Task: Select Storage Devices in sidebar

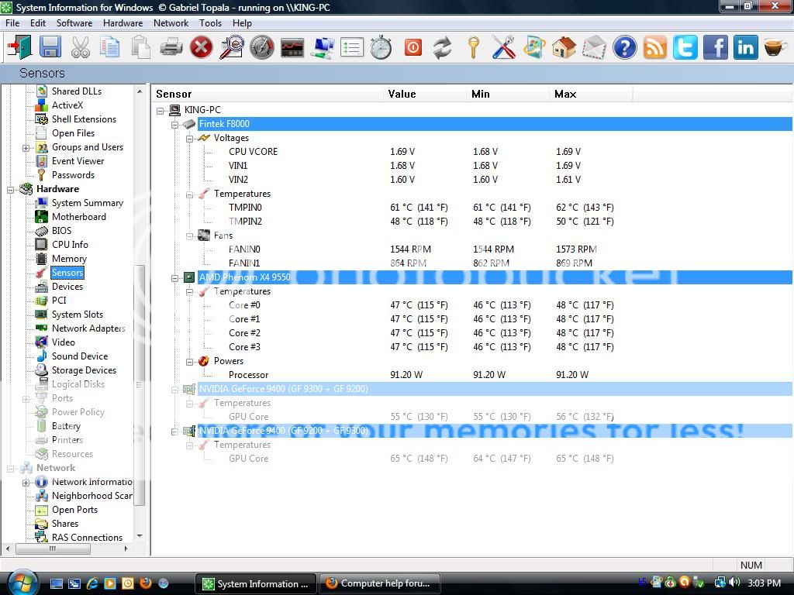Action: pyautogui.click(x=84, y=370)
